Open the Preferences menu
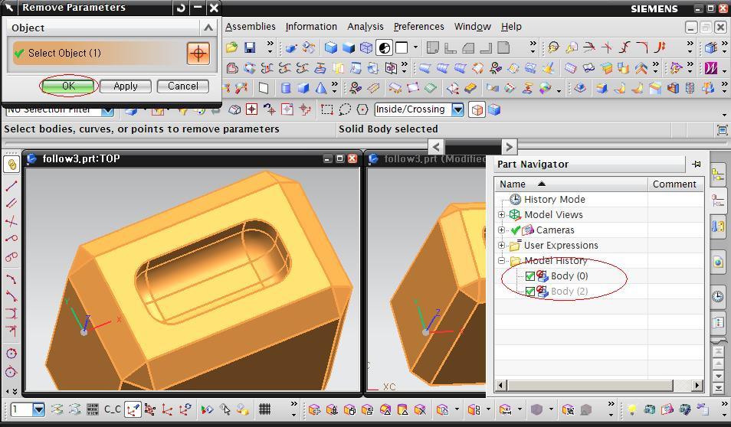Image resolution: width=731 pixels, height=427 pixels. 418,26
